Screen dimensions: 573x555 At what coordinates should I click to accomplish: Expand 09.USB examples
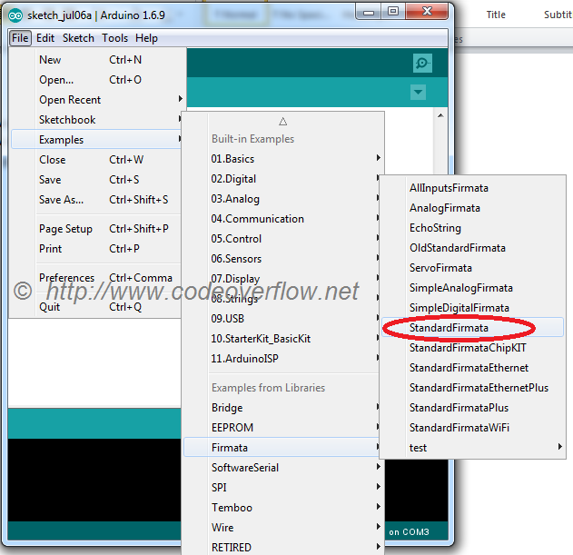282,319
